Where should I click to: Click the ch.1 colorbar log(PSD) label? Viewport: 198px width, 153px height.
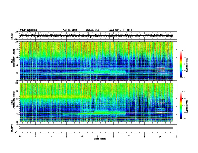tap(187, 65)
